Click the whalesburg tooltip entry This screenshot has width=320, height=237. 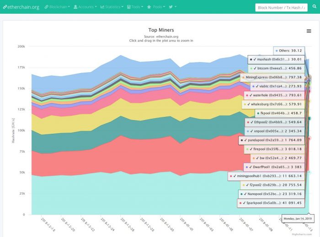click(273, 104)
